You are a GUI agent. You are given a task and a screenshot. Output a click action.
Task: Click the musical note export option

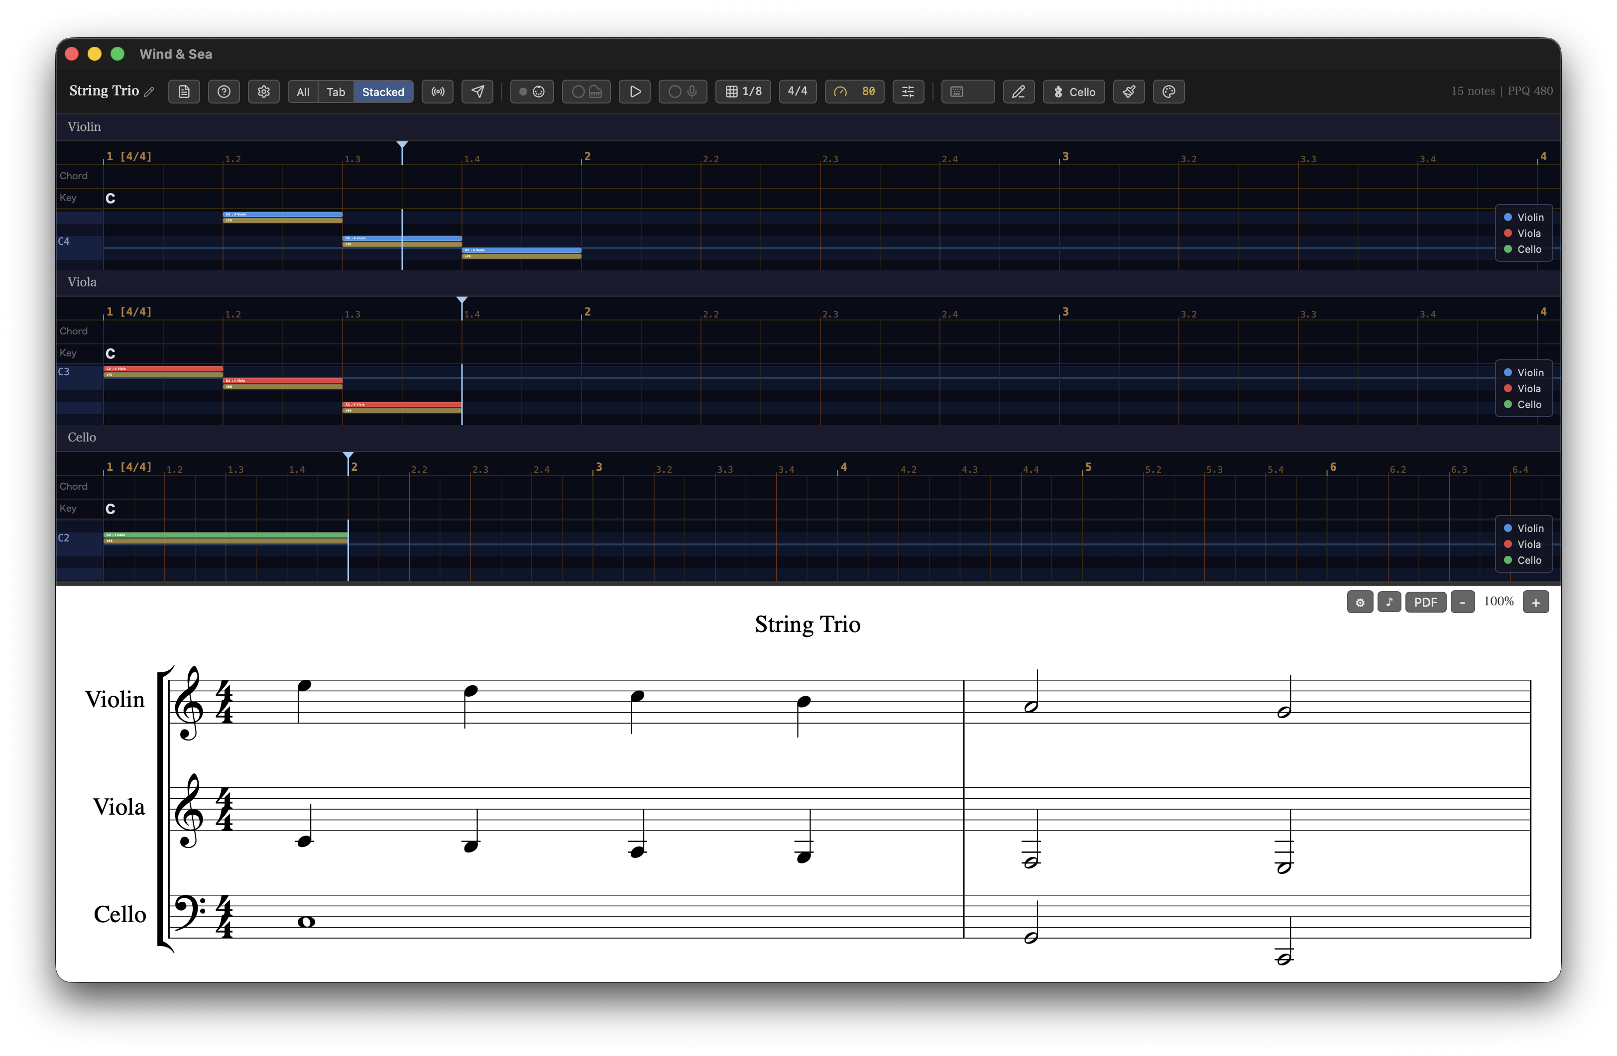pyautogui.click(x=1389, y=602)
